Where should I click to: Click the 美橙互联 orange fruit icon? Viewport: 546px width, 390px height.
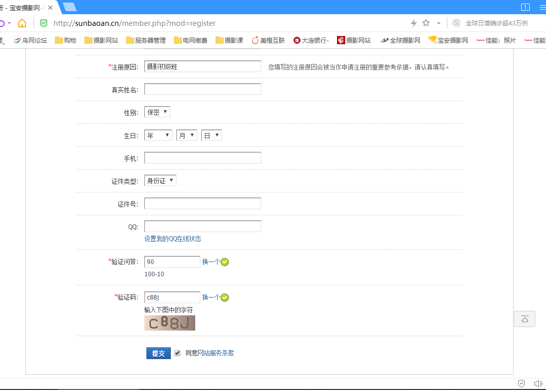[x=255, y=40]
